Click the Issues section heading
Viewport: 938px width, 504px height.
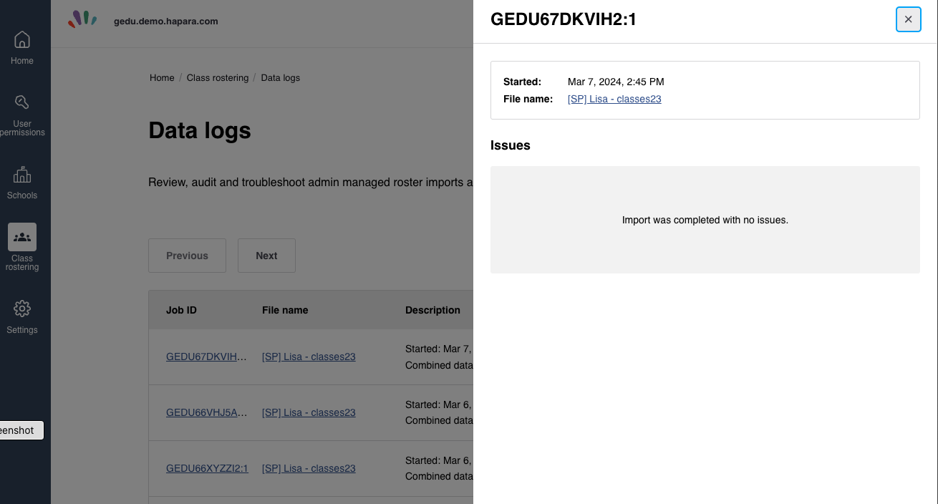point(511,145)
